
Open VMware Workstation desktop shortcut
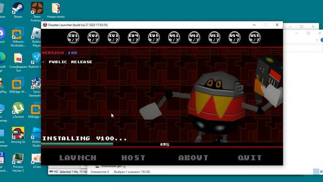[18, 37]
